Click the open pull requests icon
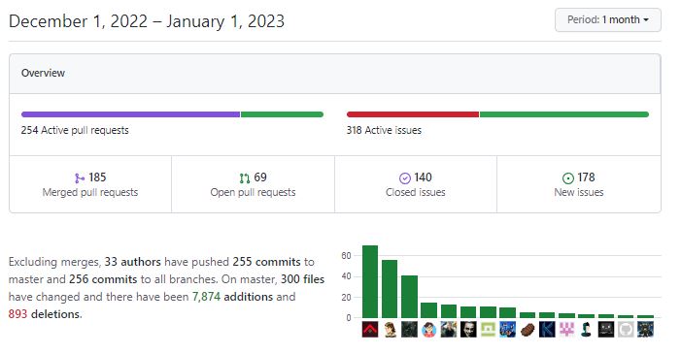Image resolution: width=681 pixels, height=354 pixels. pyautogui.click(x=245, y=178)
